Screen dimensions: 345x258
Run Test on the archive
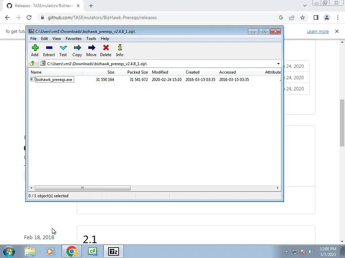[63, 50]
